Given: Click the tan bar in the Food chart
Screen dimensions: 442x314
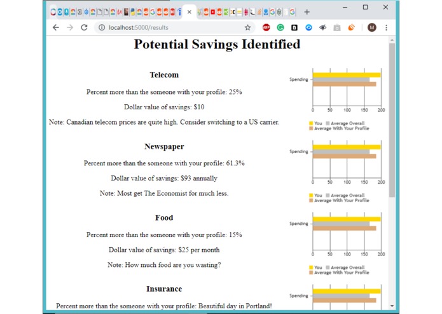Looking at the screenshot, I should [345, 228].
